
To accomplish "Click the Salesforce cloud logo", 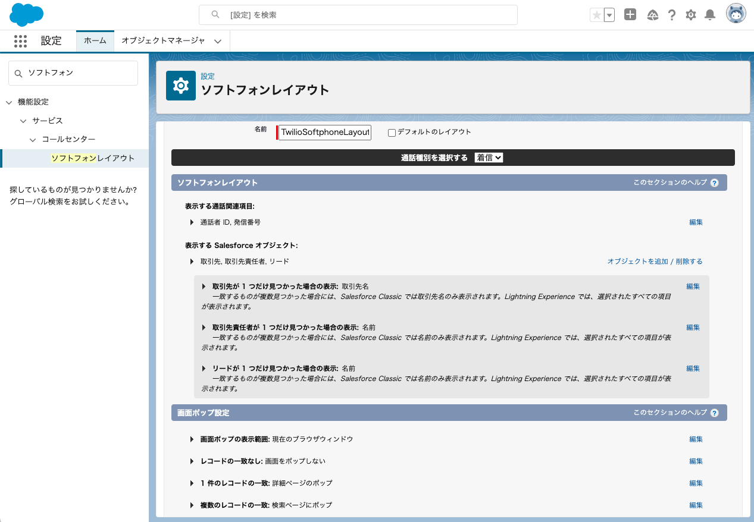I will pyautogui.click(x=26, y=14).
